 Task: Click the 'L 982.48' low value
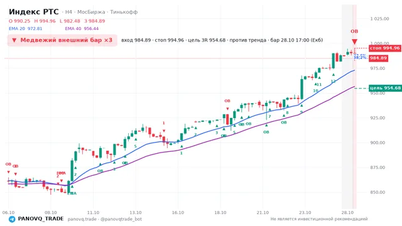pos(70,21)
